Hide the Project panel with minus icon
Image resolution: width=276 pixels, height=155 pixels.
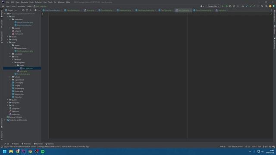tap(39, 10)
